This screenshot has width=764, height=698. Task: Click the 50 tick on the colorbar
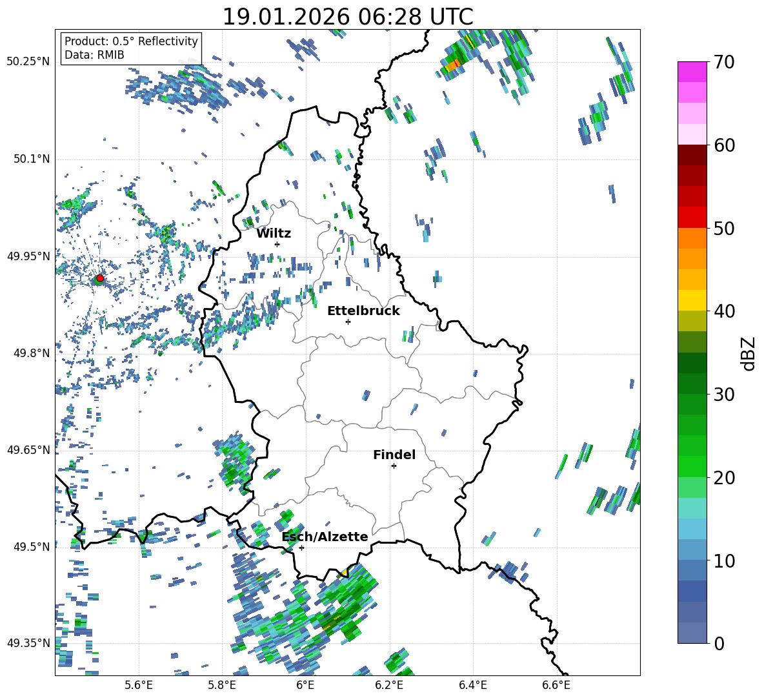pyautogui.click(x=724, y=228)
